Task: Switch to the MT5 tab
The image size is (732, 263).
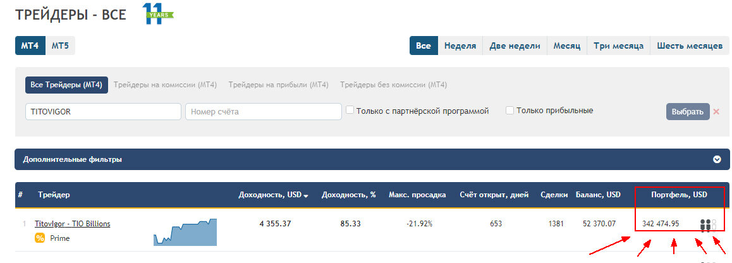Action: pyautogui.click(x=60, y=46)
